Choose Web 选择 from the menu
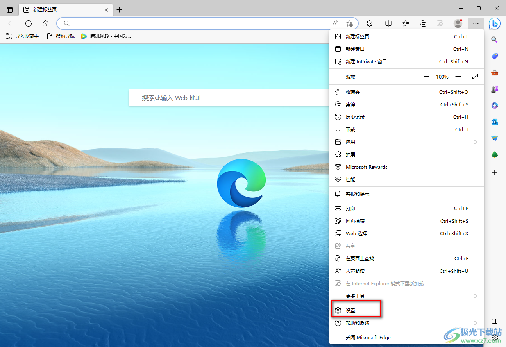This screenshot has height=347, width=506. tap(406, 233)
